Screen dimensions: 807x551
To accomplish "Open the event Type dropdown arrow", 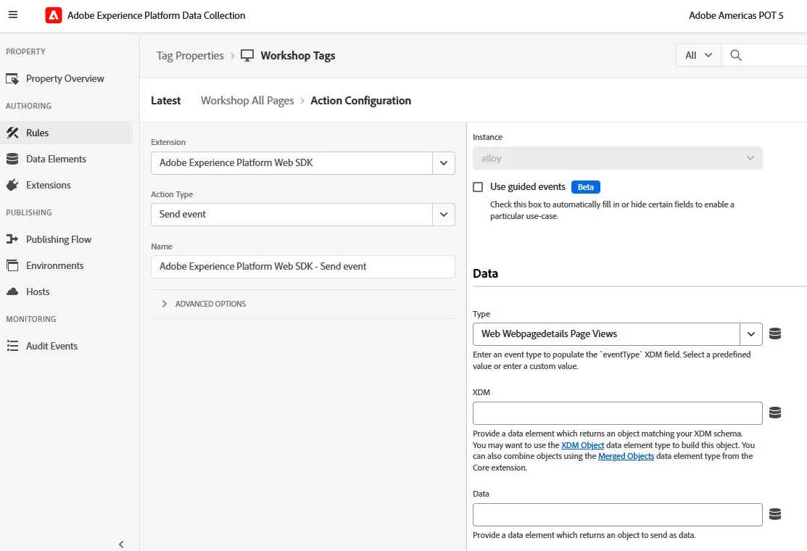I will coord(751,334).
